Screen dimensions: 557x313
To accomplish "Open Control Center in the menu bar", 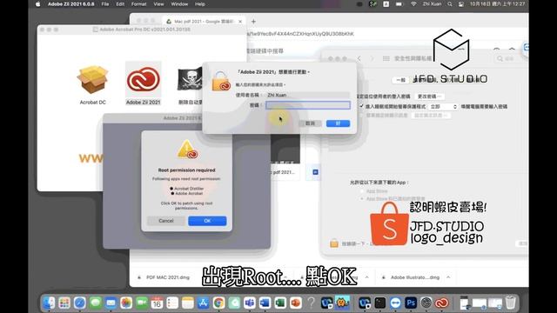I will point(461,4).
